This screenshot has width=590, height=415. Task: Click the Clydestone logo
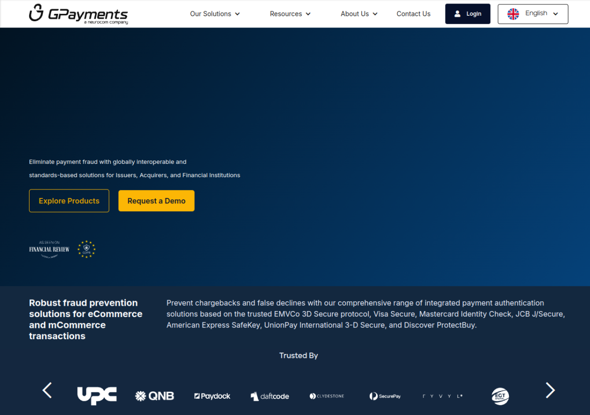(x=327, y=396)
